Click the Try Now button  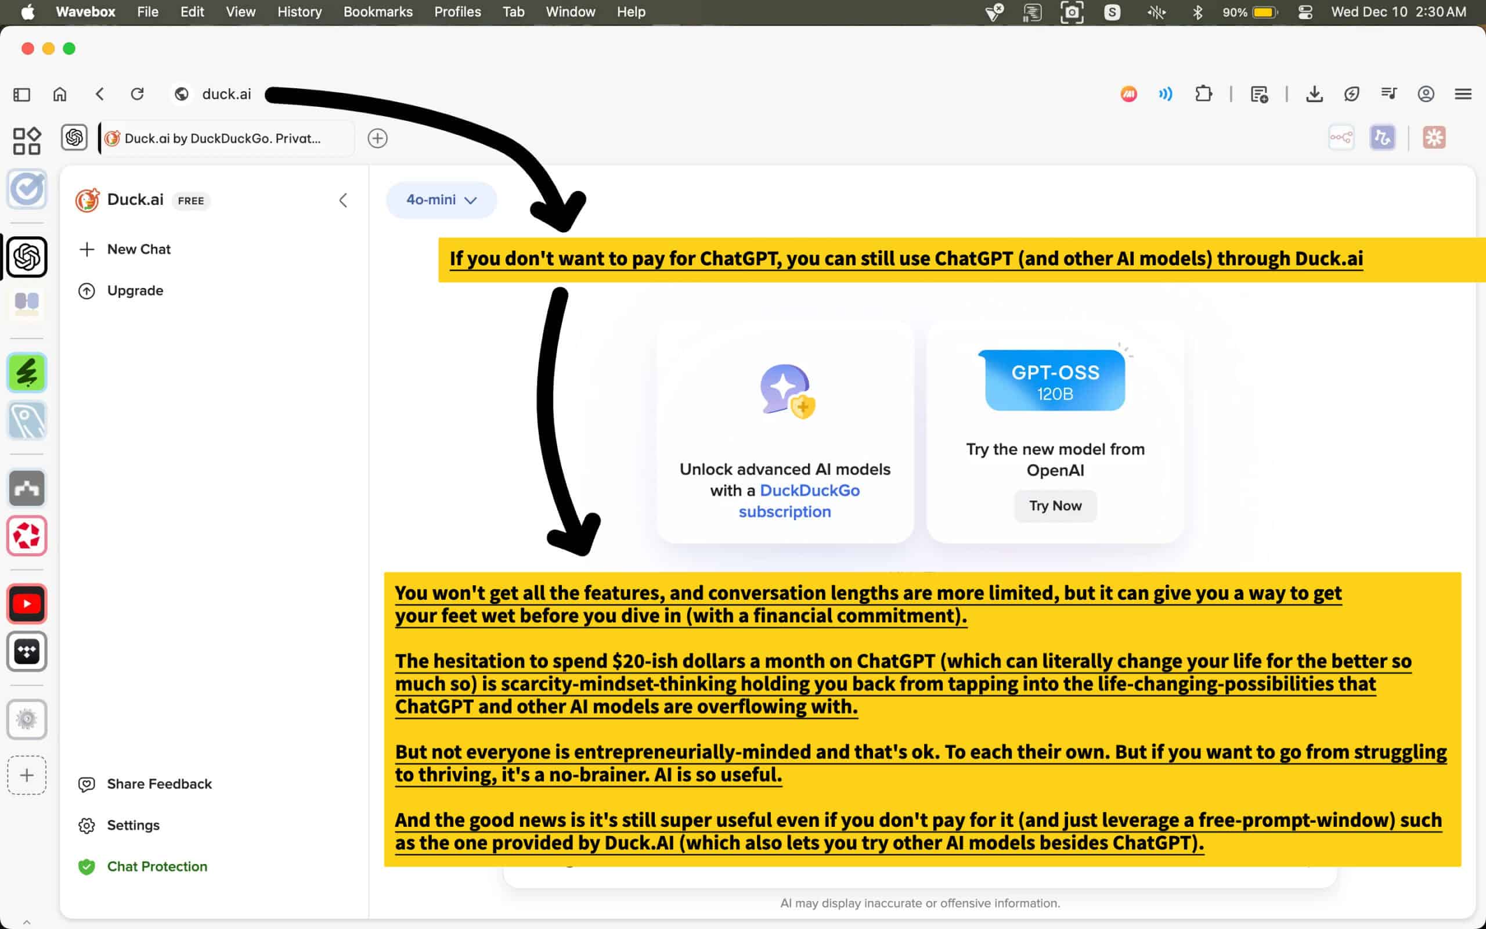[1055, 506]
